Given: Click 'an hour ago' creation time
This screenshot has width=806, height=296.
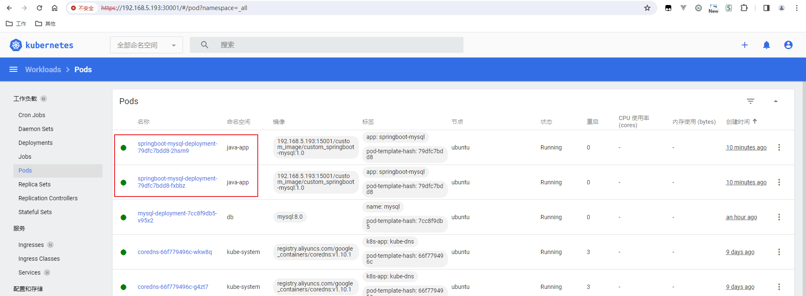Looking at the screenshot, I should [x=741, y=217].
